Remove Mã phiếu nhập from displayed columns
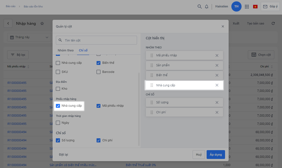 217,56
